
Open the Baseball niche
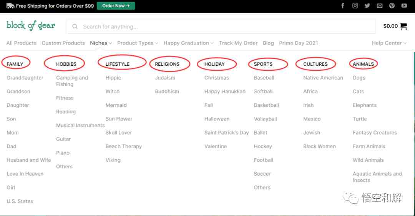pyautogui.click(x=264, y=78)
